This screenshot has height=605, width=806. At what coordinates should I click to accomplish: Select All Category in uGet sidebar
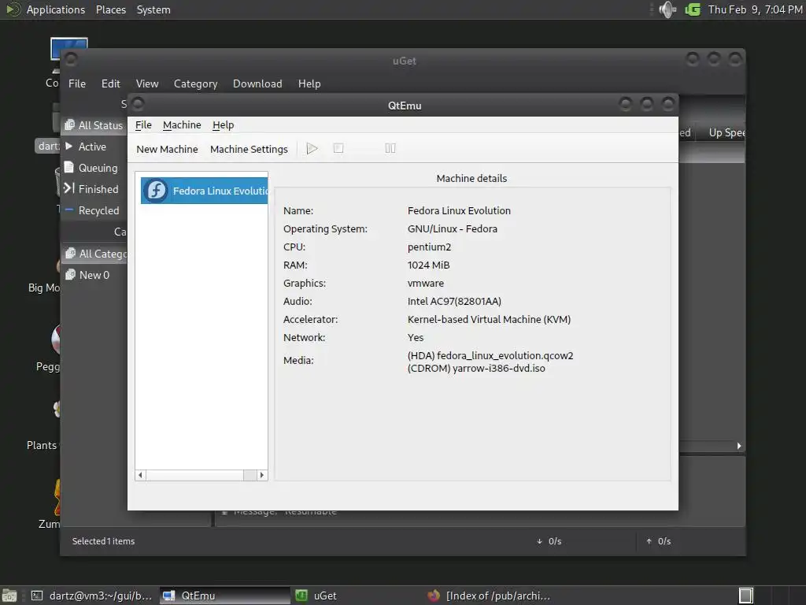[x=94, y=254]
